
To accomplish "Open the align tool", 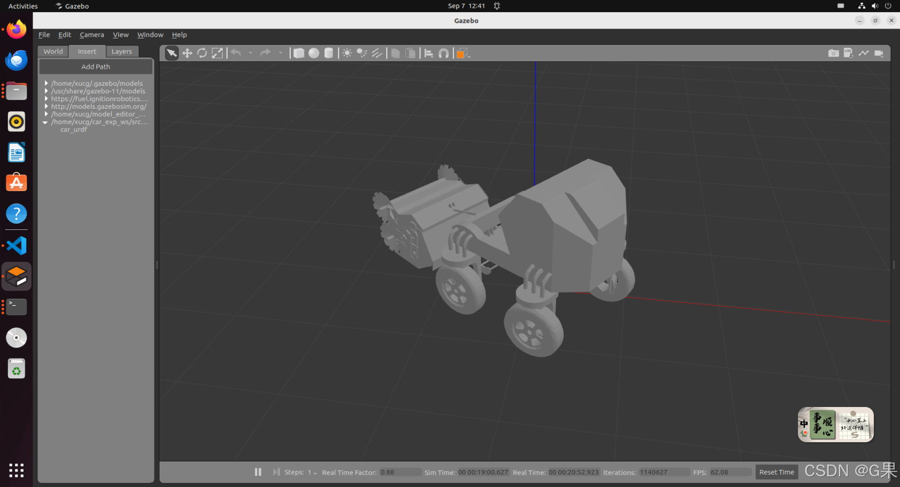I will (x=429, y=53).
